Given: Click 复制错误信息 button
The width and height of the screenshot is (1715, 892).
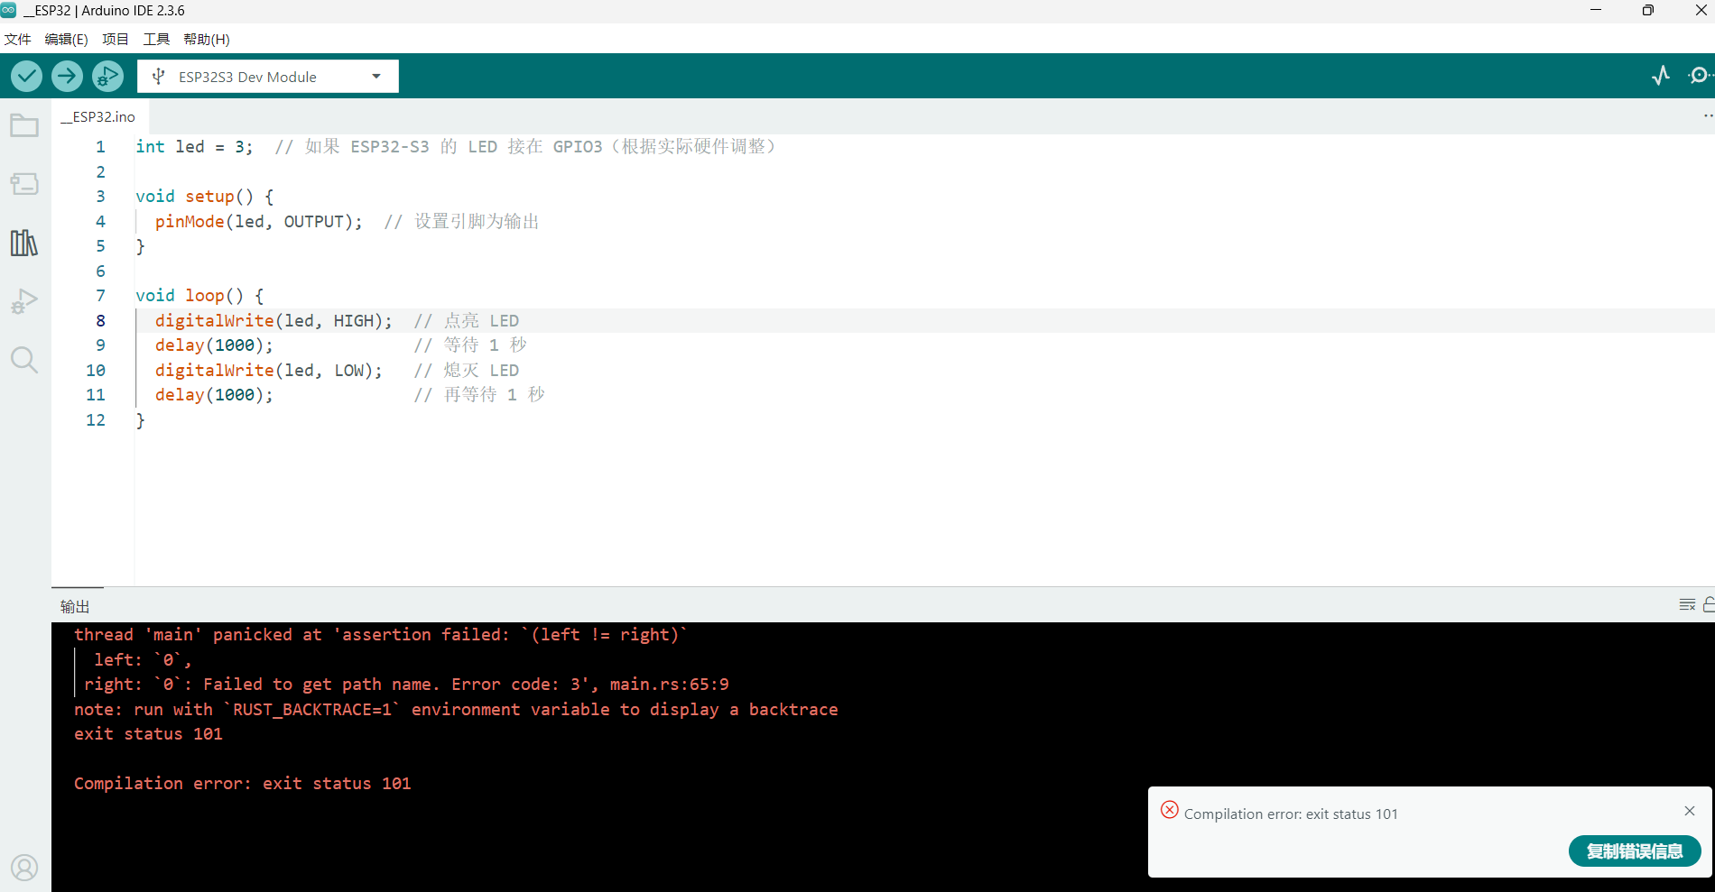Looking at the screenshot, I should click(1635, 851).
